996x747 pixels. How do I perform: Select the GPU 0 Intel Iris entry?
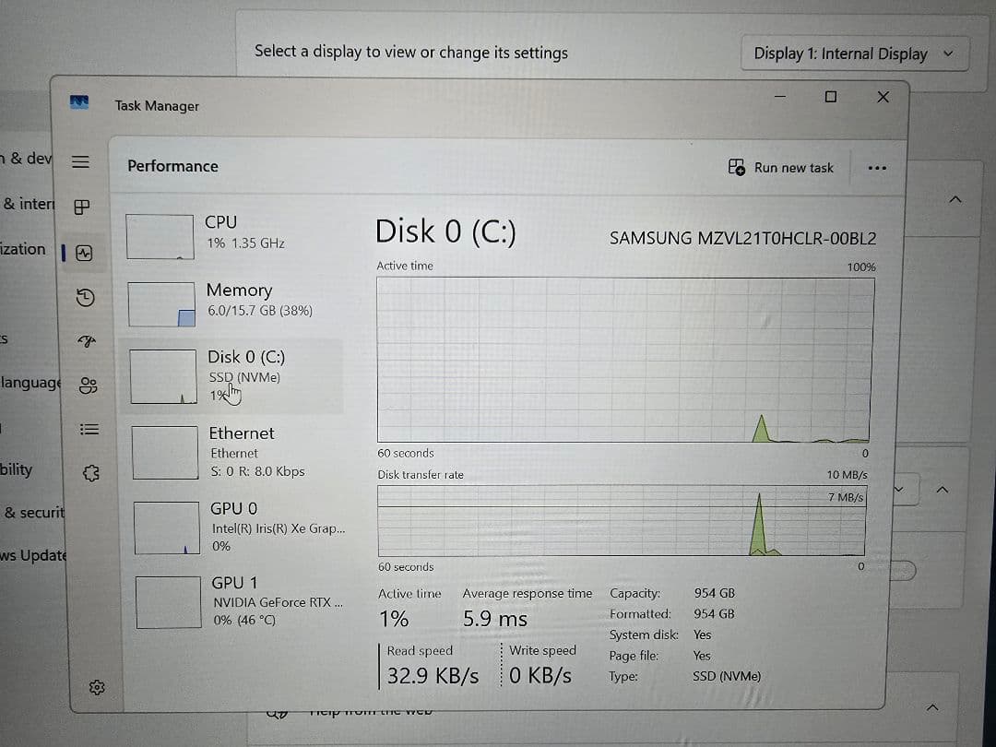click(238, 528)
